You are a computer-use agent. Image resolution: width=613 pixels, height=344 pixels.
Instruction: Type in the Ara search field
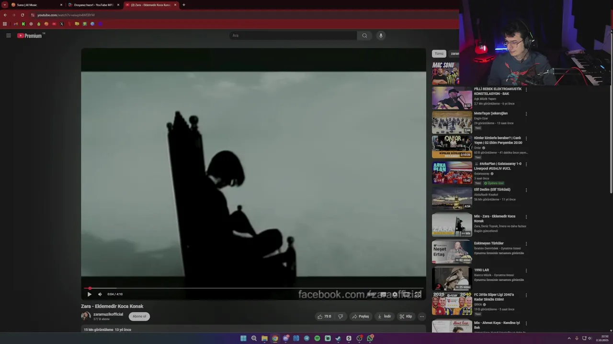pyautogui.click(x=293, y=35)
